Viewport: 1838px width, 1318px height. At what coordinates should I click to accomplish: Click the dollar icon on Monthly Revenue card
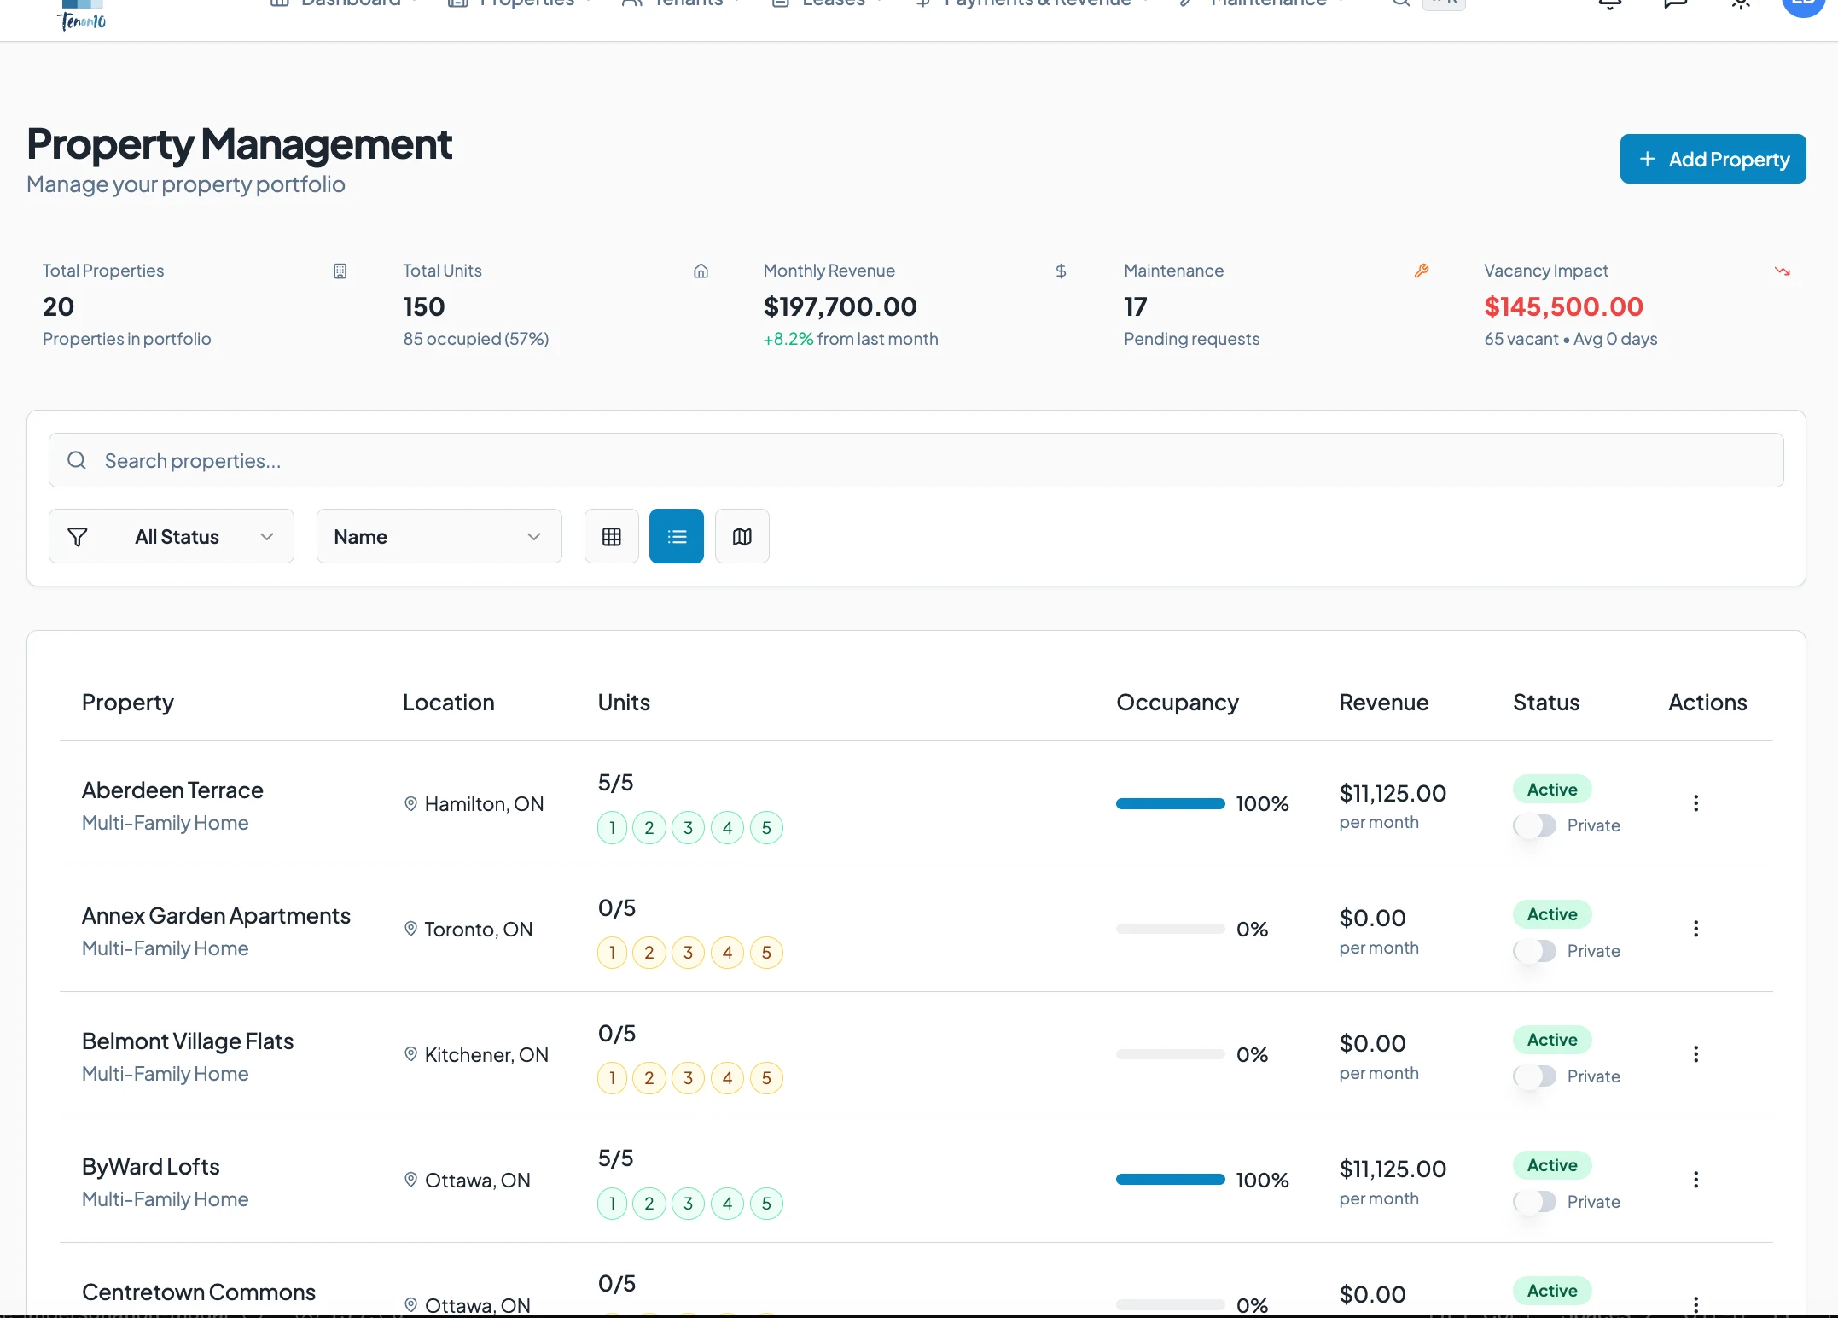click(1061, 271)
